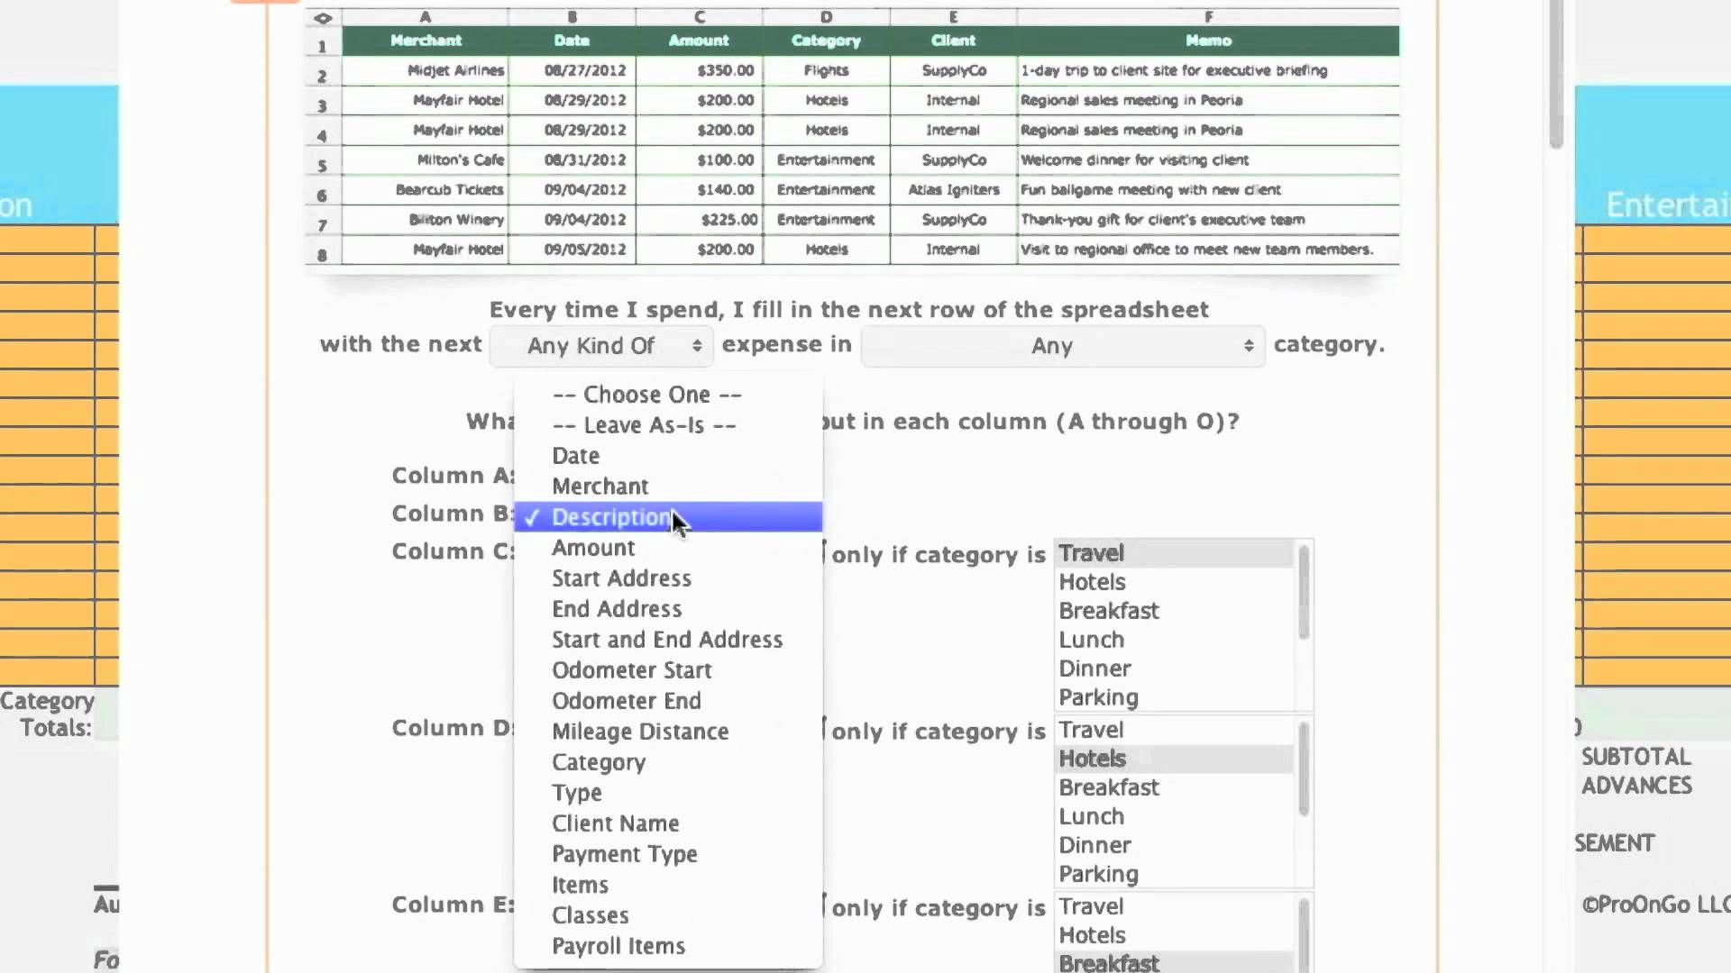Image resolution: width=1731 pixels, height=973 pixels.
Task: Select 'Odometer End' from dropdown menu
Action: tap(627, 701)
